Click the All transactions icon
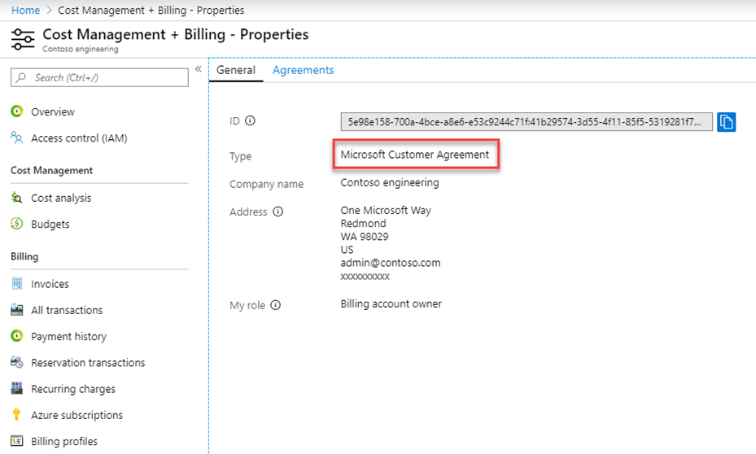Image resolution: width=756 pixels, height=454 pixels. coord(16,310)
